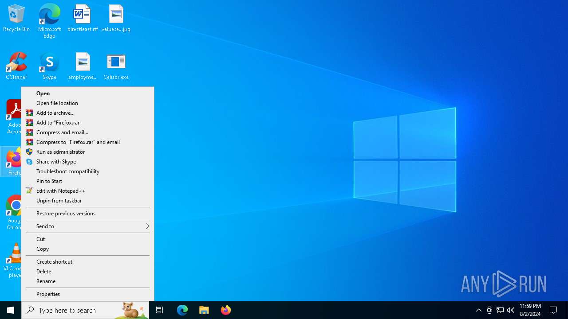
Task: Select the Adobe Acrobat desktop shortcut
Action: click(13, 117)
